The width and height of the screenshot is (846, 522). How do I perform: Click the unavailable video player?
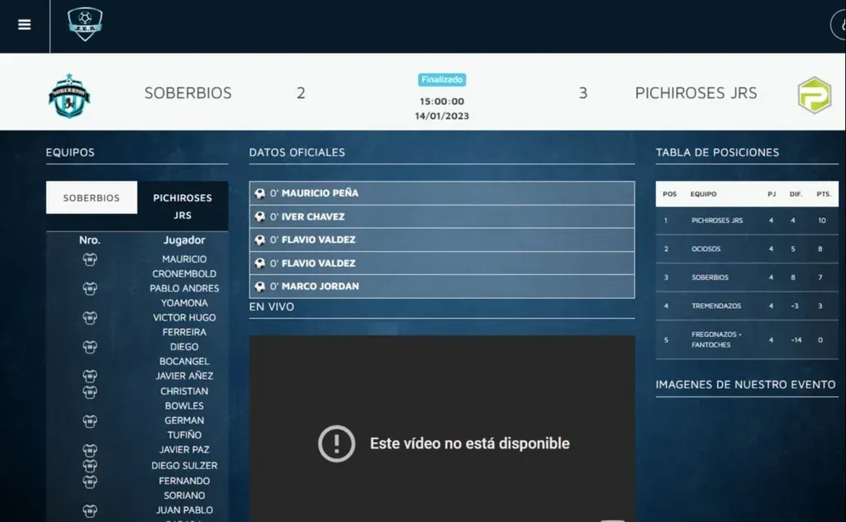coord(442,396)
